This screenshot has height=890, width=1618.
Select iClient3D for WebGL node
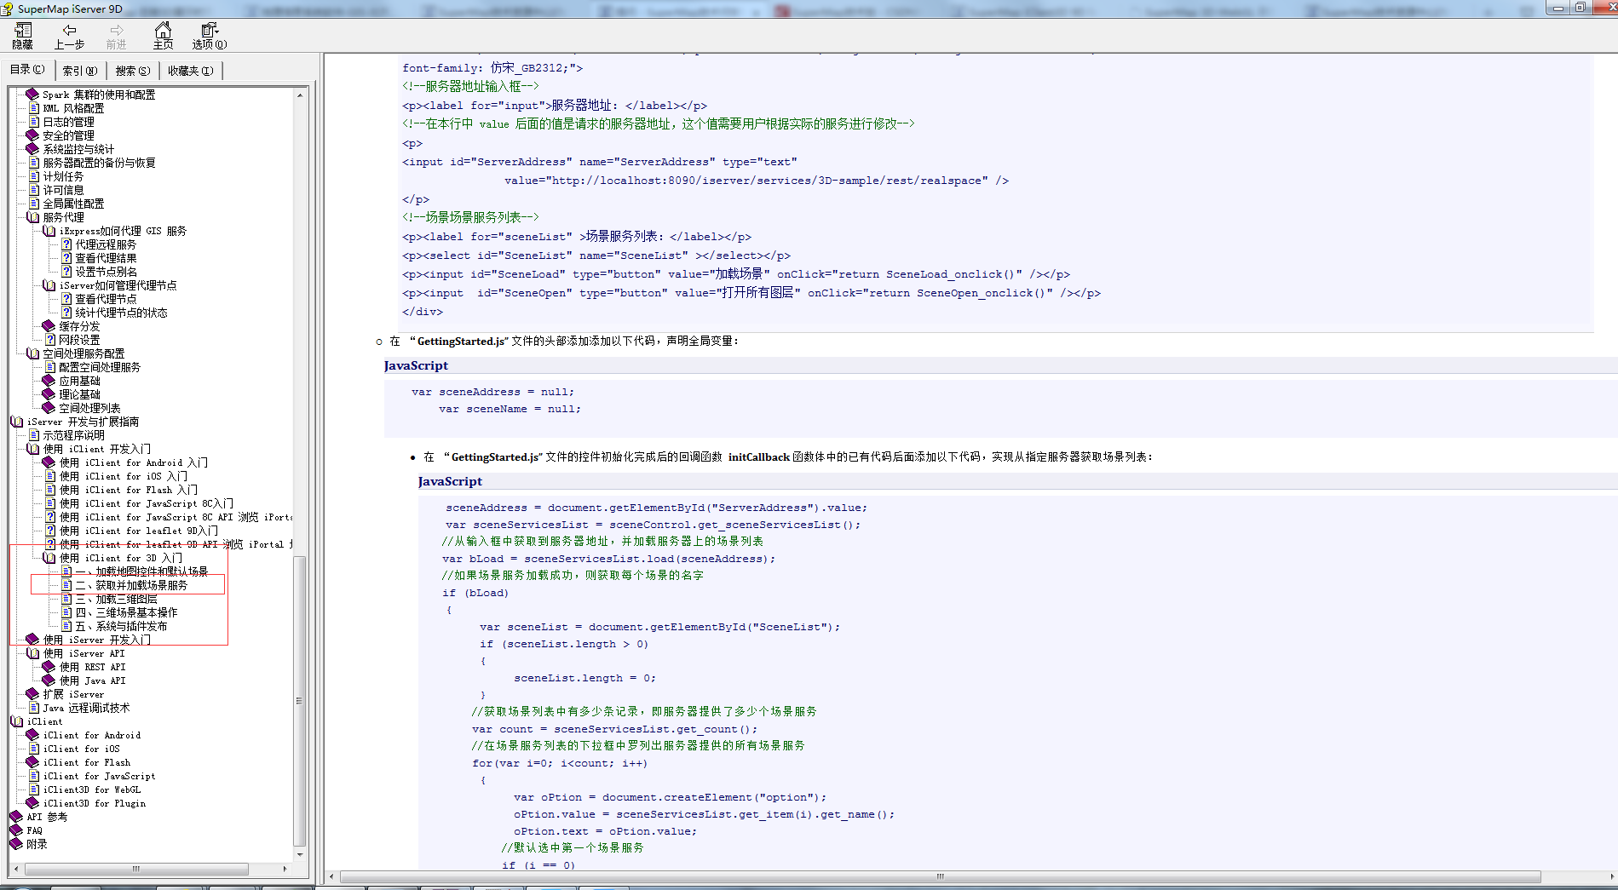click(92, 790)
